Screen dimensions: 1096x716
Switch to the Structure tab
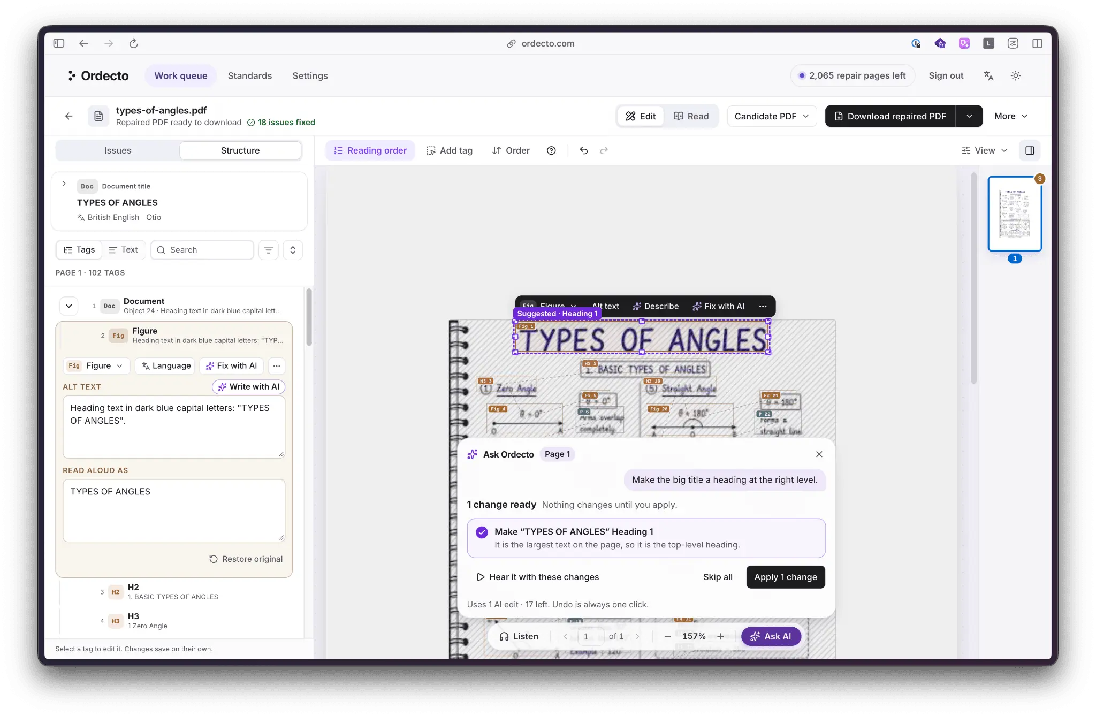click(x=240, y=150)
